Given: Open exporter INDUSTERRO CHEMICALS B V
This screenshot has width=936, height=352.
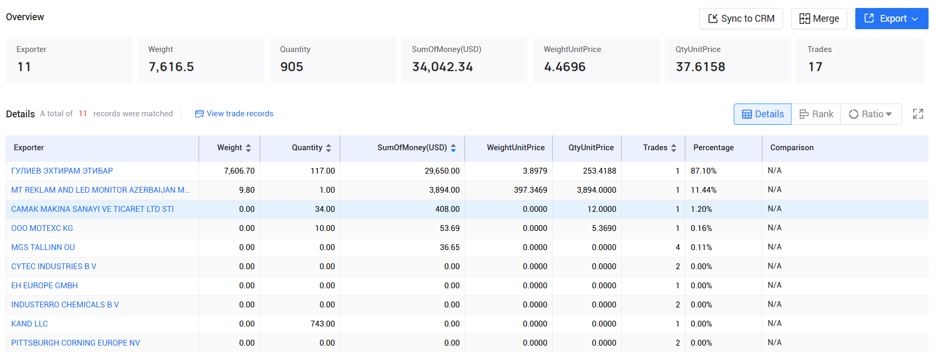Looking at the screenshot, I should click(65, 305).
